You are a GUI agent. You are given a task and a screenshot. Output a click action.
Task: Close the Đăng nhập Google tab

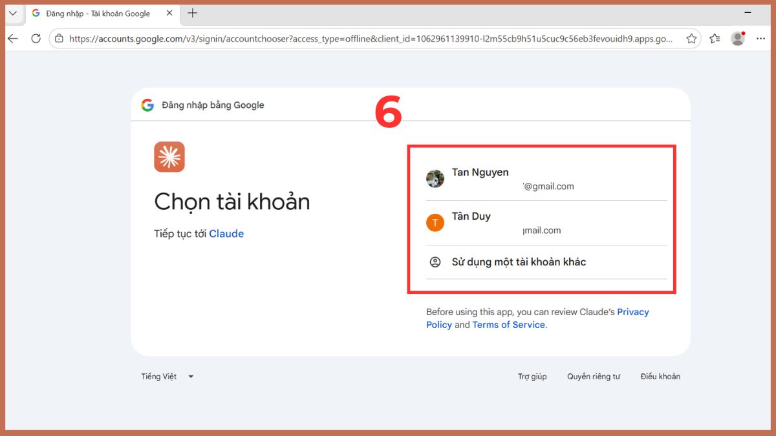point(169,14)
